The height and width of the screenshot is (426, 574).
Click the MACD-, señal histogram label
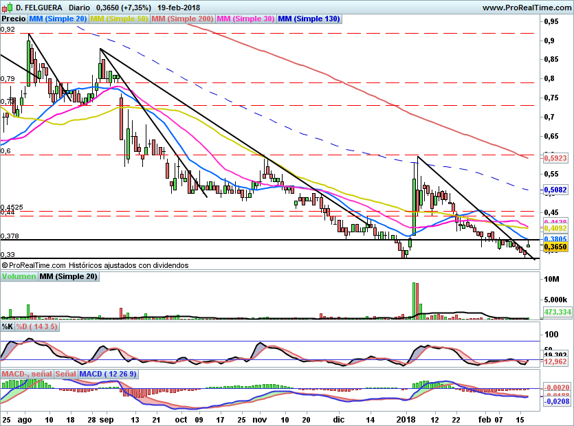pyautogui.click(x=27, y=374)
